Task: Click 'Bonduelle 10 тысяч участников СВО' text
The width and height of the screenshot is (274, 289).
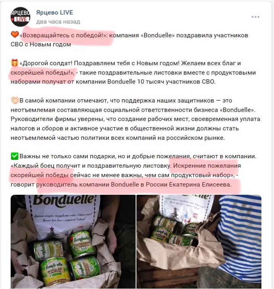Action: click(161, 82)
